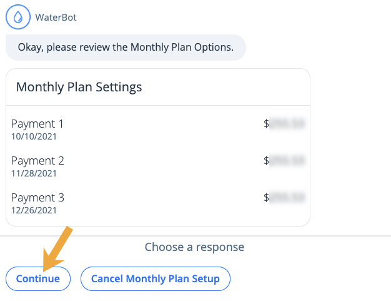391x301 pixels.
Task: Click the dollar sign beside Payment 3
Action: [266, 197]
